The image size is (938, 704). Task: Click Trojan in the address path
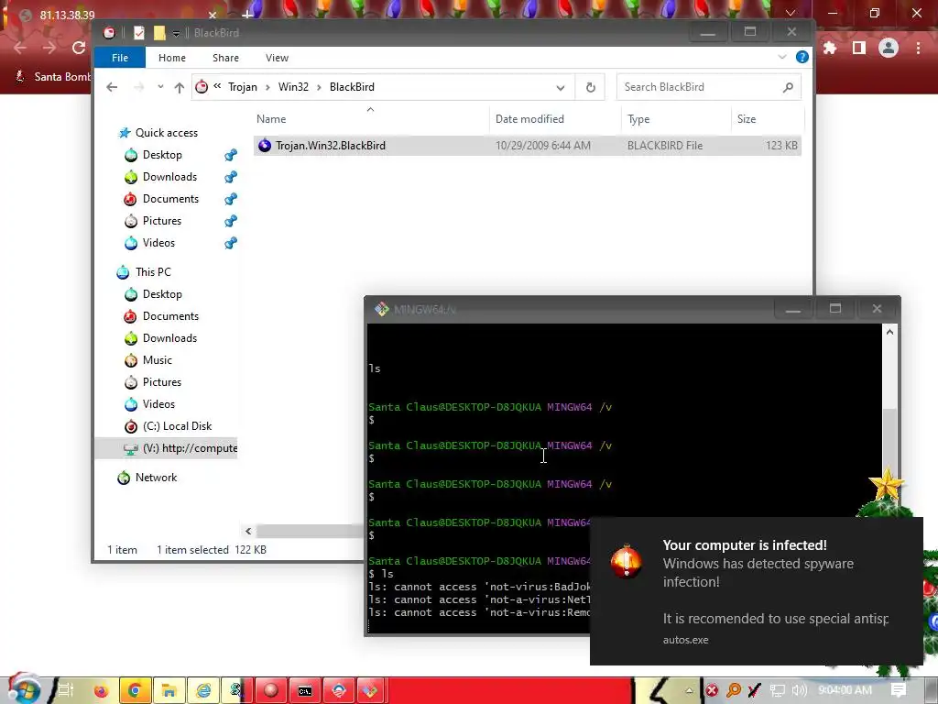point(242,87)
